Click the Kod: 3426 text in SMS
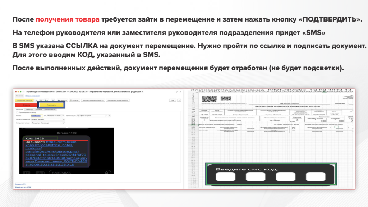This screenshot has height=207, width=368. (34, 138)
